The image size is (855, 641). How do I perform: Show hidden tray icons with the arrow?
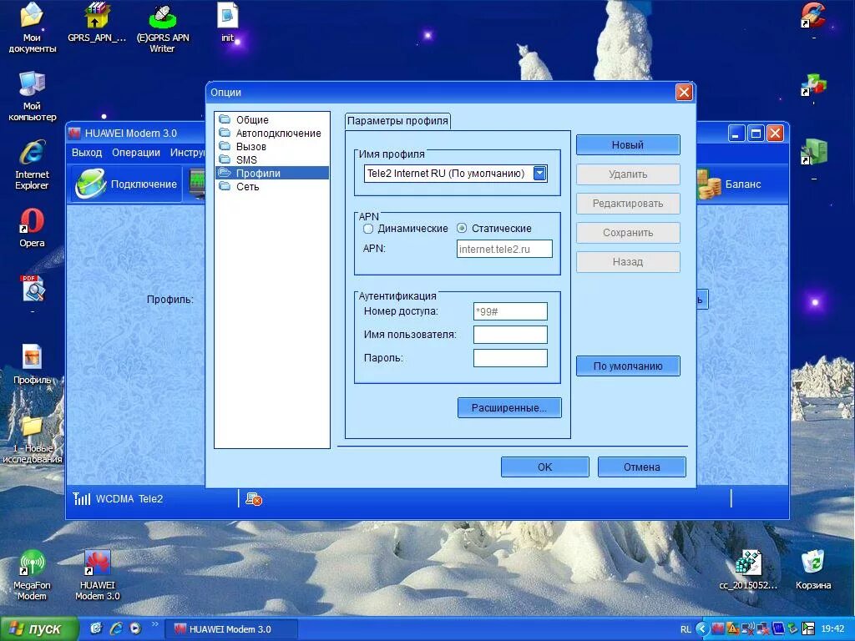point(702,629)
